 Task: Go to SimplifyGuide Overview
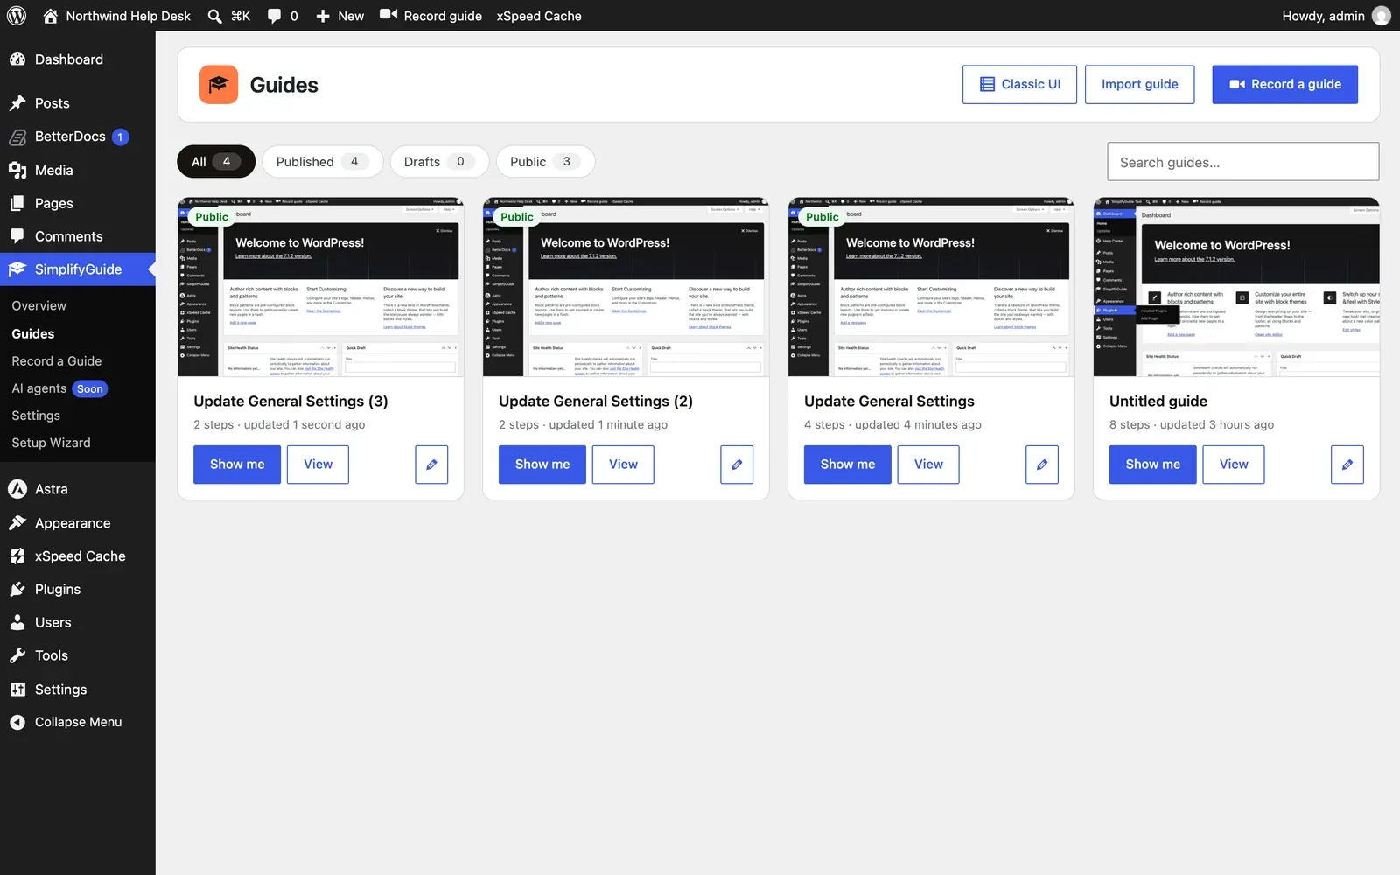click(x=39, y=306)
